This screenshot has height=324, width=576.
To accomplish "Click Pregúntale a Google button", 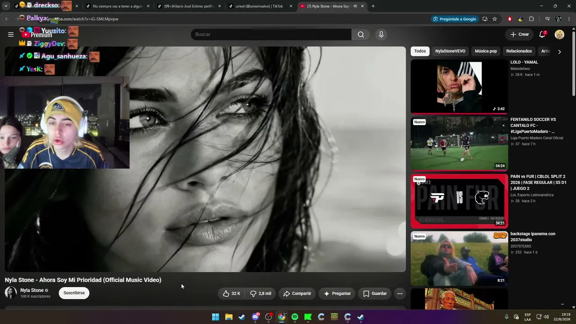I will point(454,19).
